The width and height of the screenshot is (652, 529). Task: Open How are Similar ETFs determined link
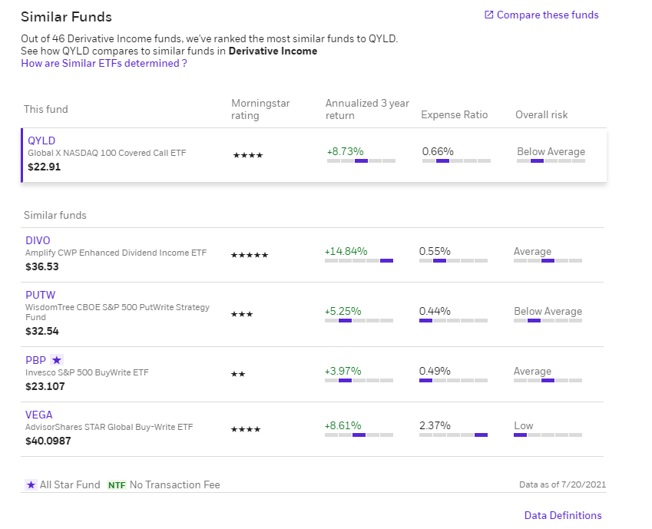point(104,63)
